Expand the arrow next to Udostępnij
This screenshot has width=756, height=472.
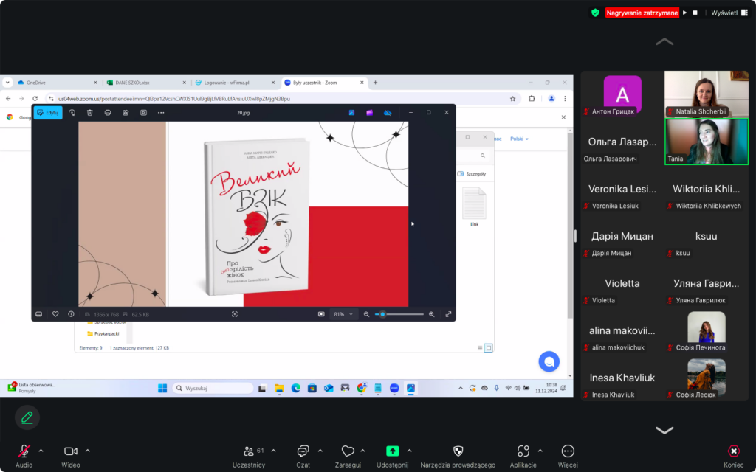point(410,450)
